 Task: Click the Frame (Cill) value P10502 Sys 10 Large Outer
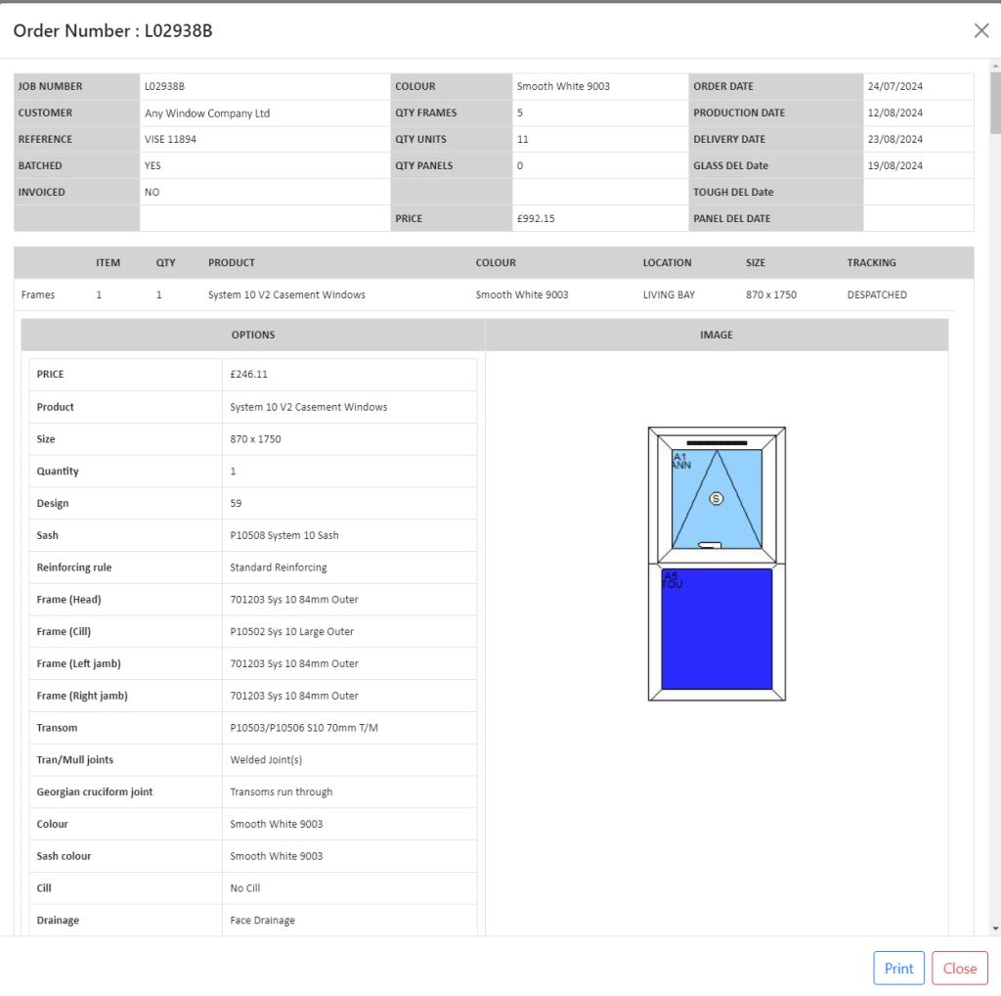291,631
